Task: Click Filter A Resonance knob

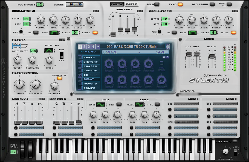Action: click(x=32, y=60)
